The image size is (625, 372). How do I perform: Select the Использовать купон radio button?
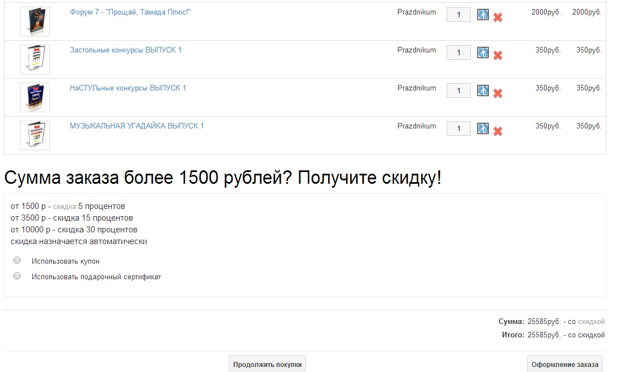17,260
